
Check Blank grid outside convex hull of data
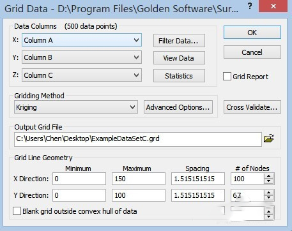(17, 211)
